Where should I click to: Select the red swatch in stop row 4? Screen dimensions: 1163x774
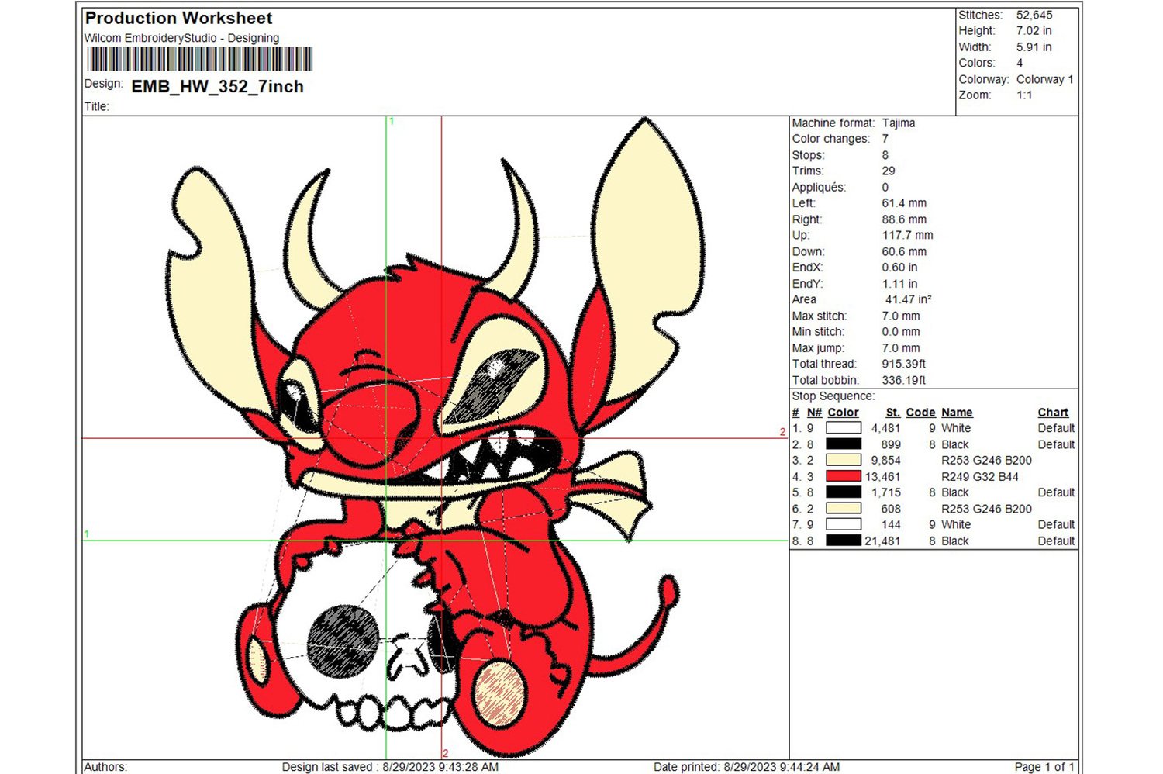pyautogui.click(x=844, y=476)
